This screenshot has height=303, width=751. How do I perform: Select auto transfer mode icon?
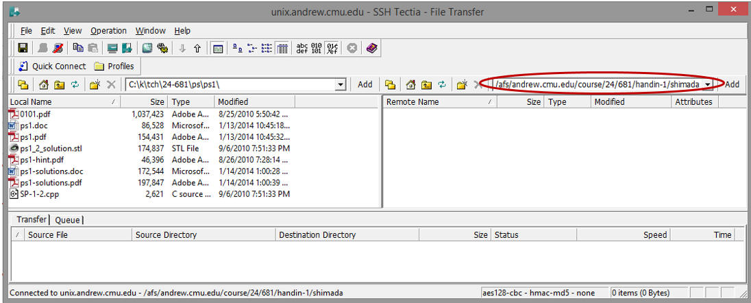332,48
